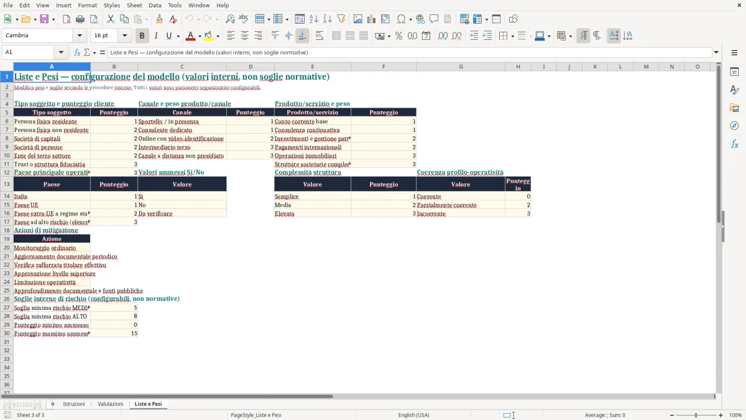The height and width of the screenshot is (420, 746).
Task: Add a decimal place
Action: 443,36
